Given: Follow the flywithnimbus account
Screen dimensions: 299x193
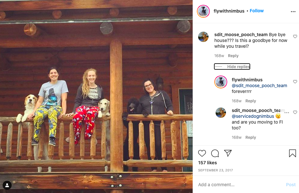Looking at the screenshot, I should (x=257, y=11).
